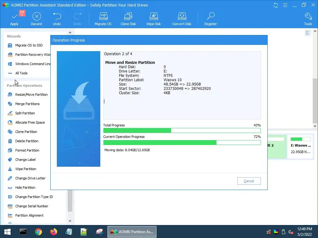Choose Change Drive Letter operation

click(x=27, y=178)
